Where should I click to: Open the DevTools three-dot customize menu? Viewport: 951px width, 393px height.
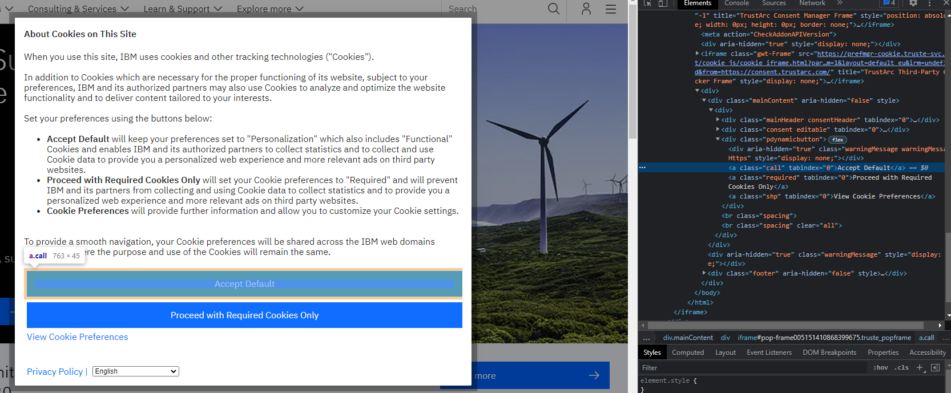(x=929, y=3)
